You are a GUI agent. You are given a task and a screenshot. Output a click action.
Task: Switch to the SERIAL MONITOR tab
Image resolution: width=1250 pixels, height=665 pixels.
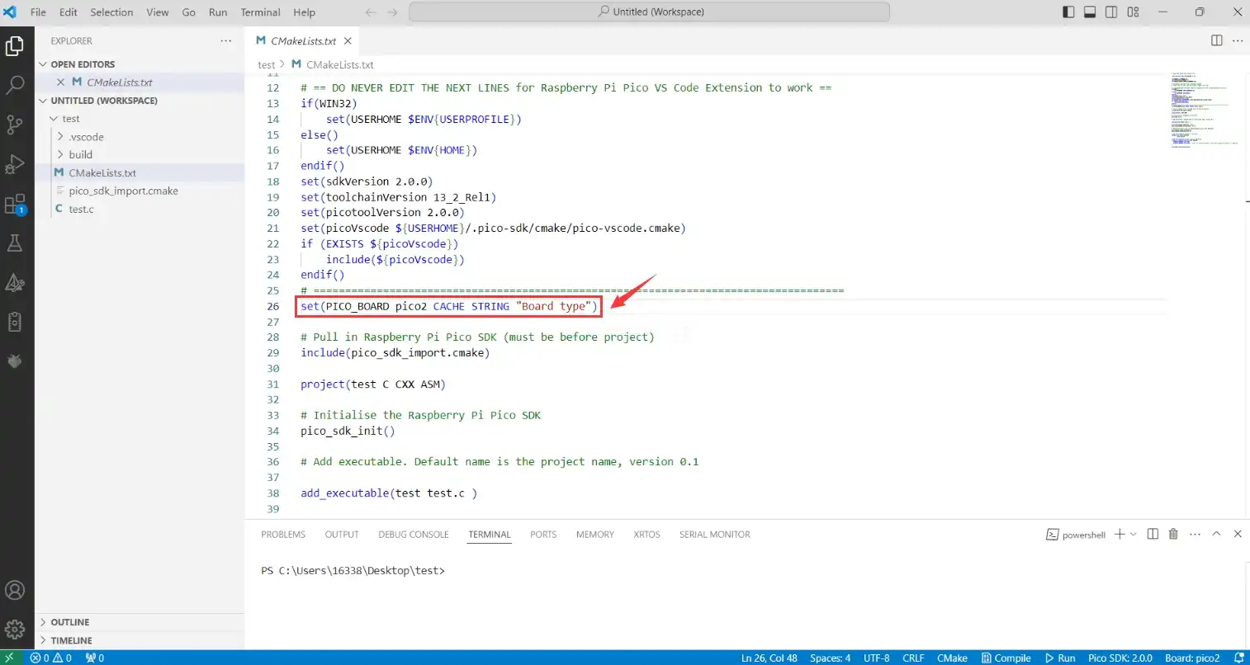pyautogui.click(x=714, y=535)
